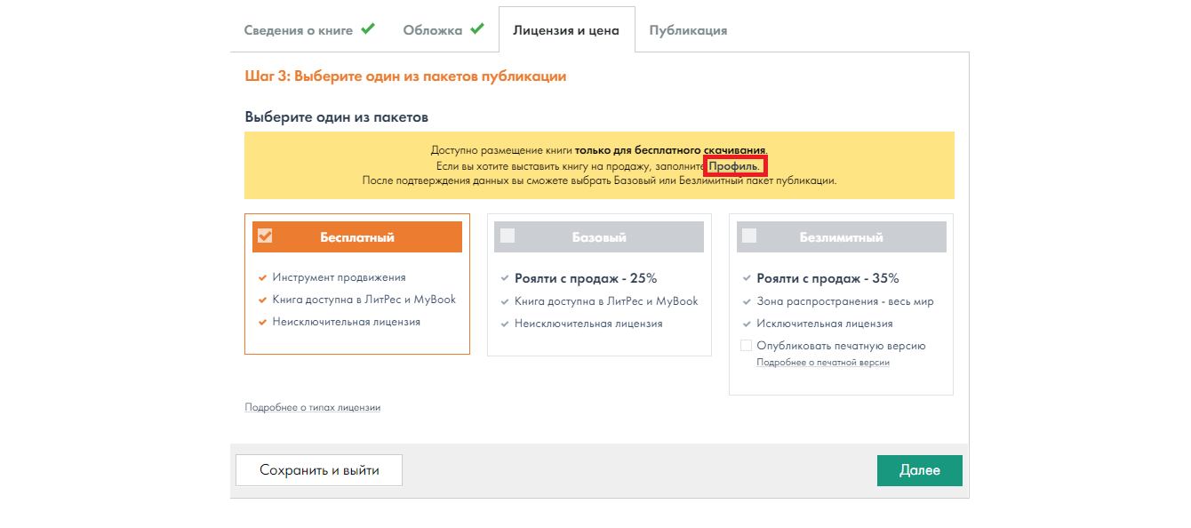Click the green checkmark beside Обложка
The width and height of the screenshot is (1191, 528).
pyautogui.click(x=477, y=28)
